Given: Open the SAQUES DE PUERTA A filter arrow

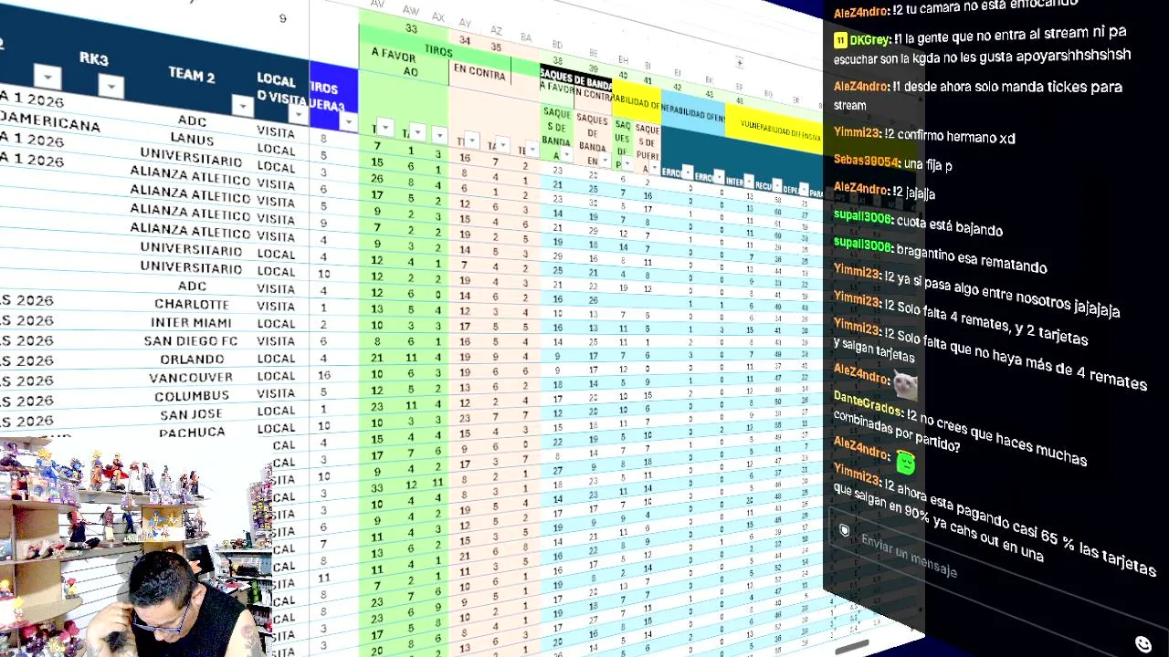Looking at the screenshot, I should tap(655, 167).
